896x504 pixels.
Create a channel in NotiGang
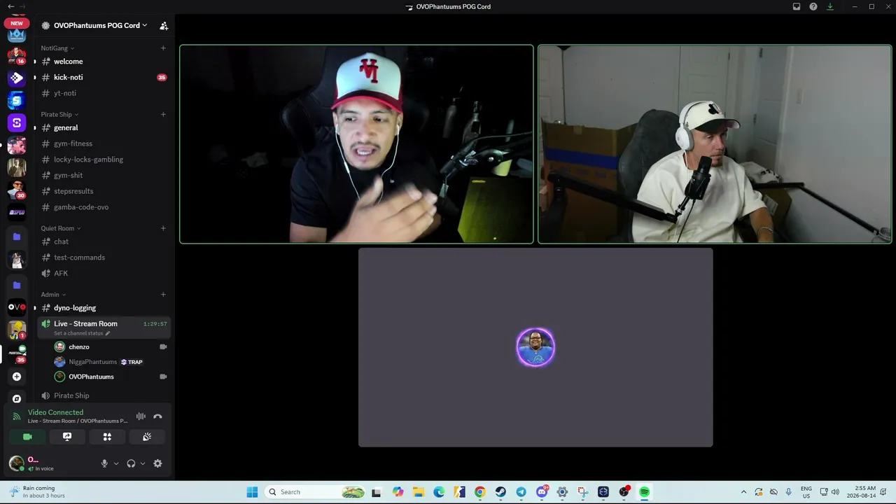pyautogui.click(x=163, y=48)
